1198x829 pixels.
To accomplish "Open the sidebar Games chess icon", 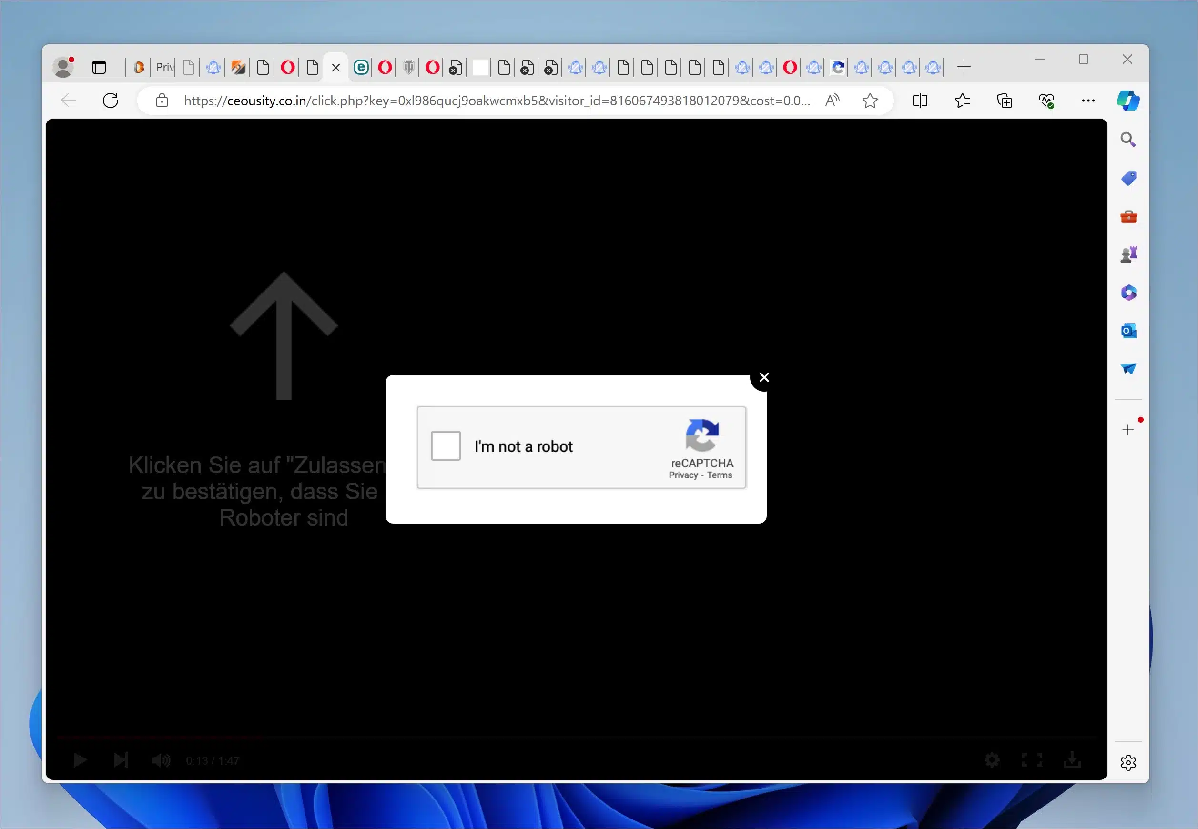I will (1128, 254).
